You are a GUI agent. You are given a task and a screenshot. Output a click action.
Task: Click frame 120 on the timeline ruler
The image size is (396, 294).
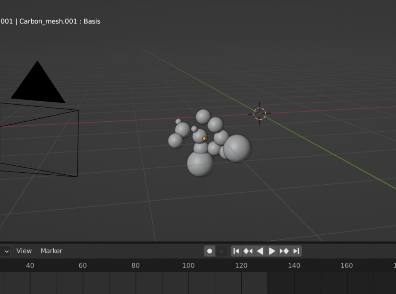click(x=241, y=265)
